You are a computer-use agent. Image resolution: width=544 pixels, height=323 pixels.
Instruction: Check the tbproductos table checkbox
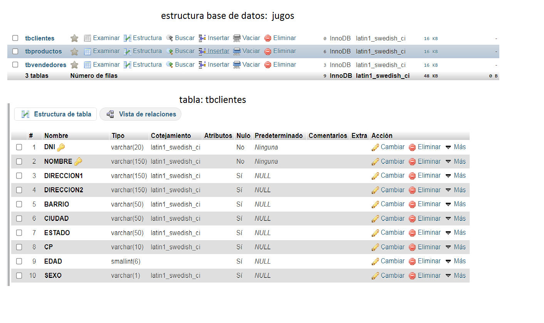[15, 51]
